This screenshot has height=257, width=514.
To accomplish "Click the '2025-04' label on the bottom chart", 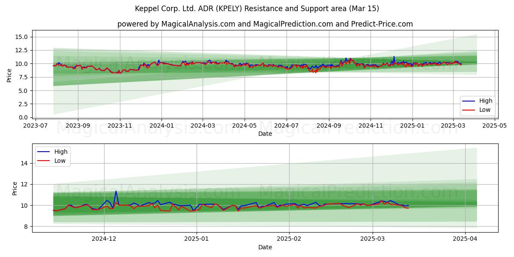I will [x=466, y=240].
